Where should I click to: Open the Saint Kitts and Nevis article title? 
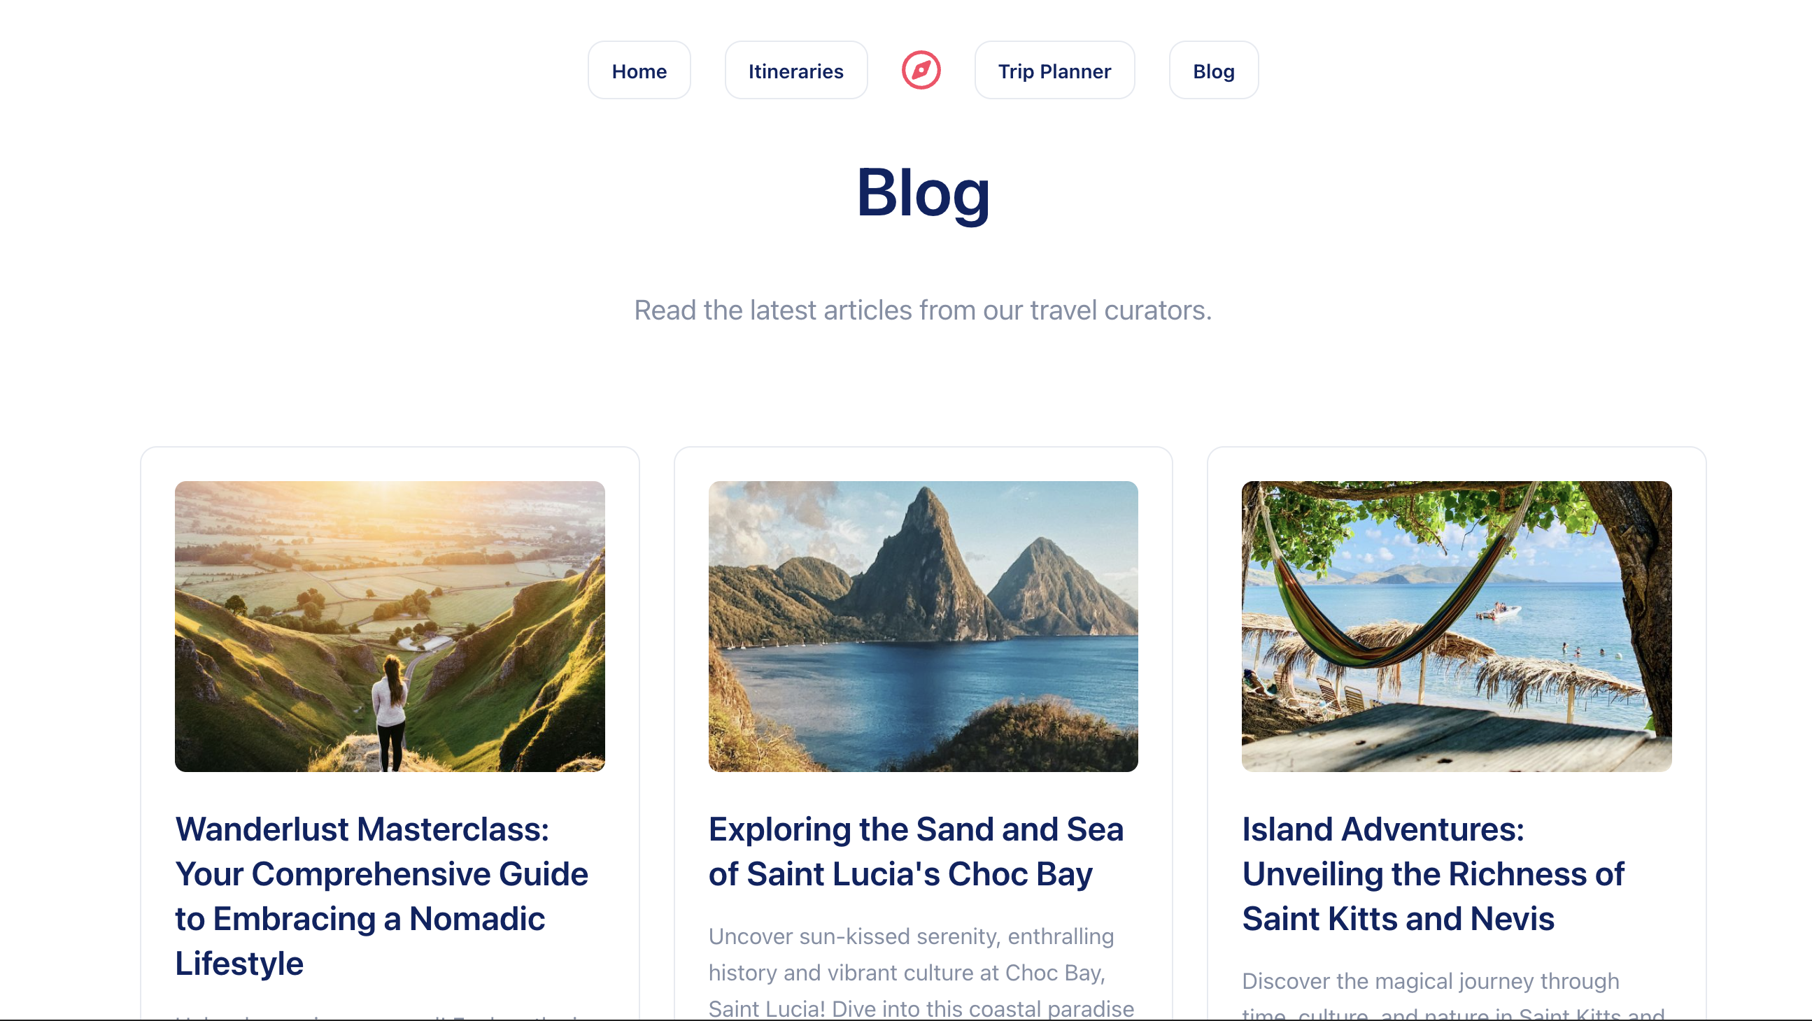coord(1433,874)
